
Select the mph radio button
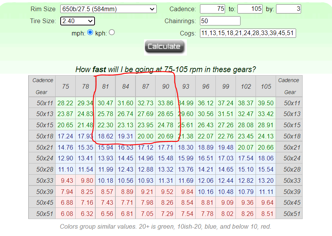coord(90,32)
